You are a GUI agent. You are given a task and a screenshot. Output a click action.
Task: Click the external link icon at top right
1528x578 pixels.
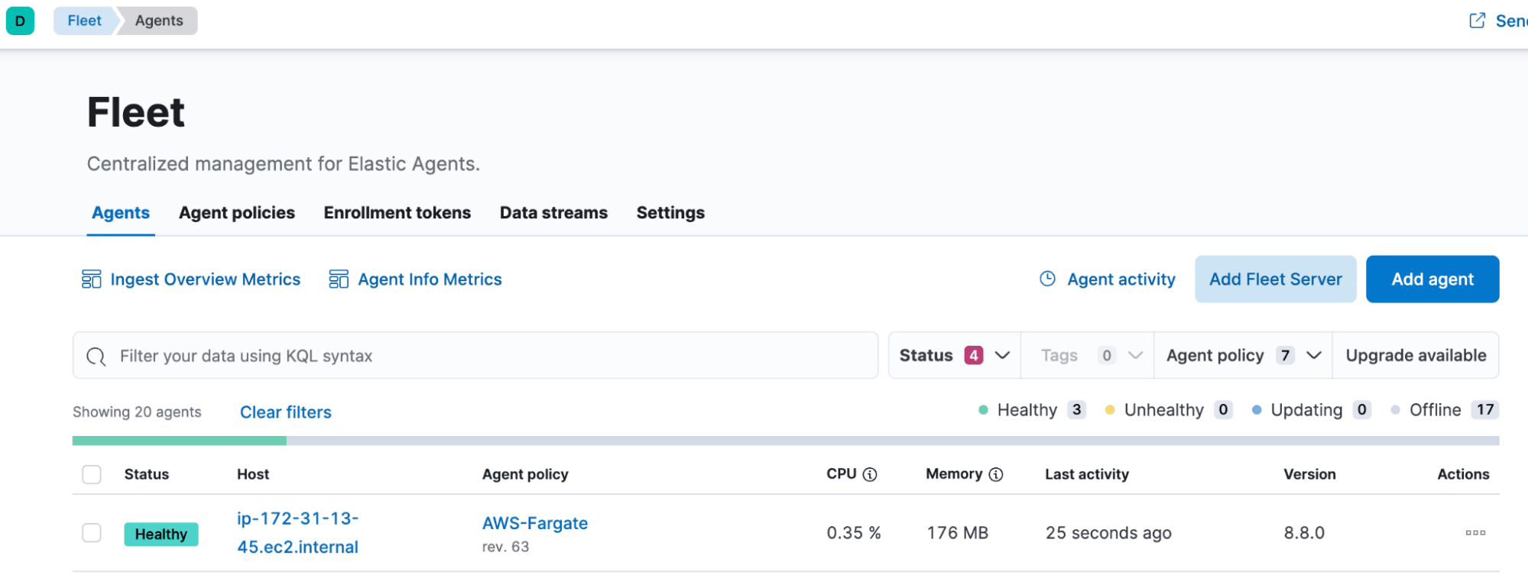point(1477,21)
